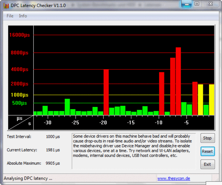Click the Absolute Maximum value 9905 µs
222x185 pixels.
[53, 163]
